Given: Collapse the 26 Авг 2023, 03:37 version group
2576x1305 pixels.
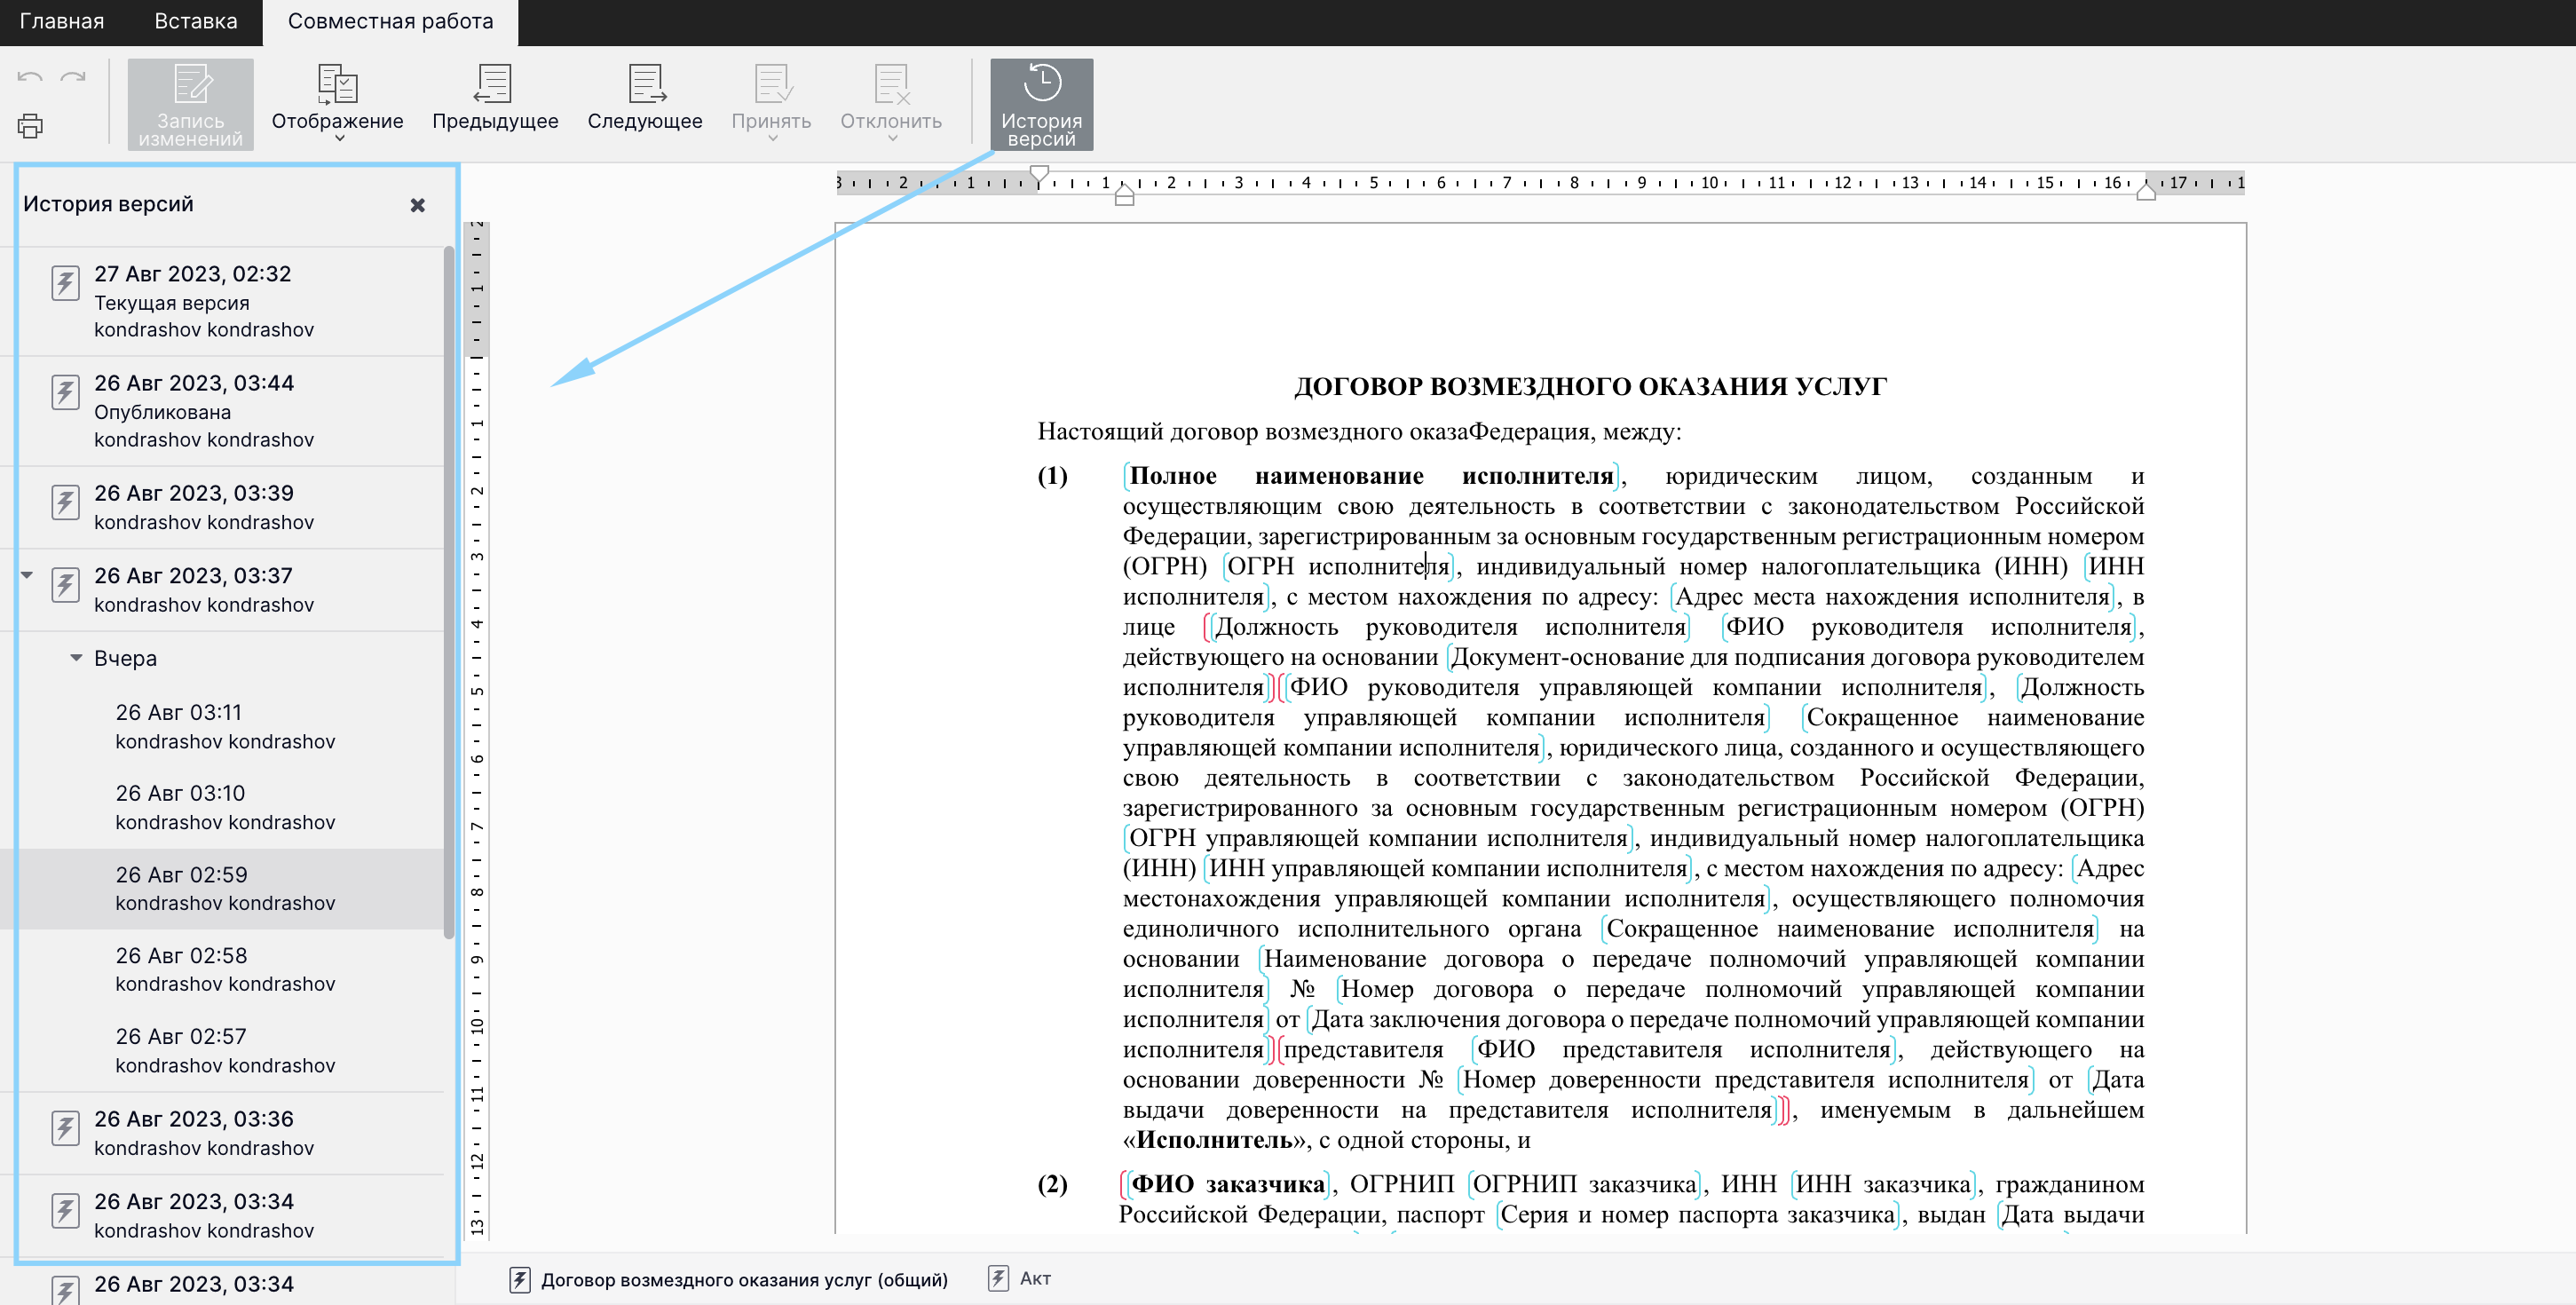Looking at the screenshot, I should (x=27, y=575).
